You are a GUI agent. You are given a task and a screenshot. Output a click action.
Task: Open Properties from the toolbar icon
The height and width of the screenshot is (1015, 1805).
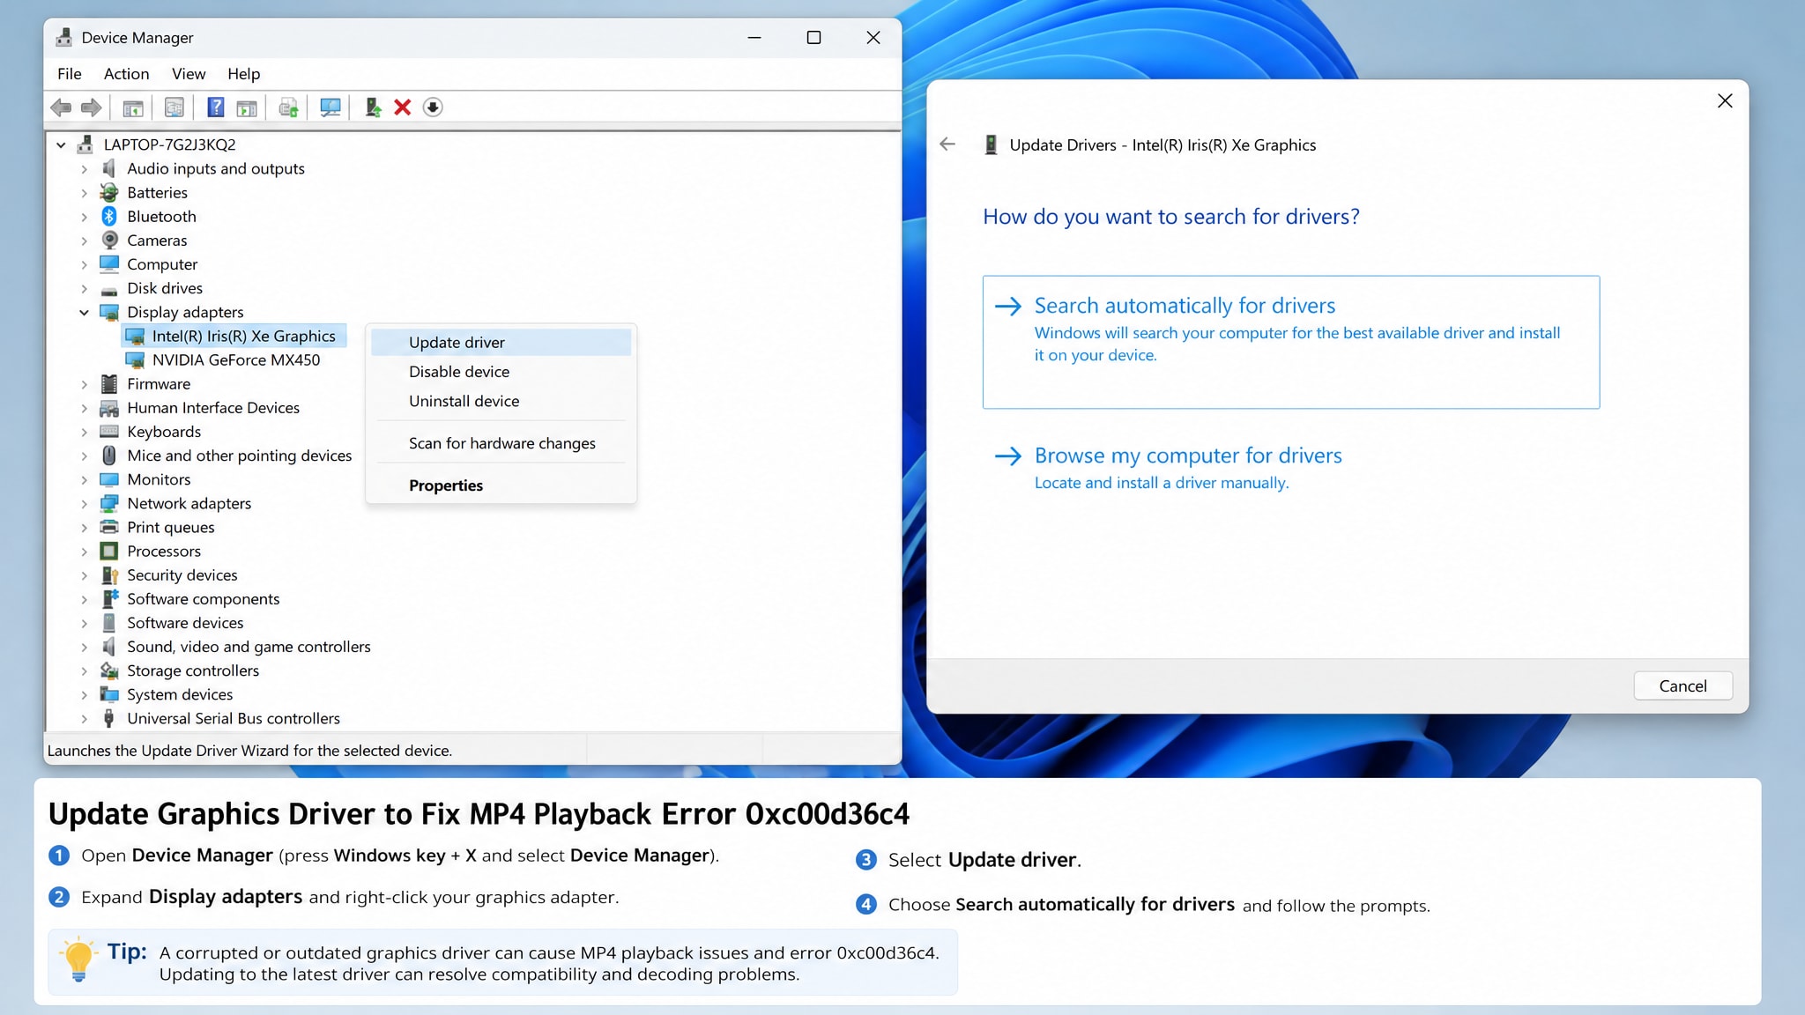pyautogui.click(x=175, y=107)
